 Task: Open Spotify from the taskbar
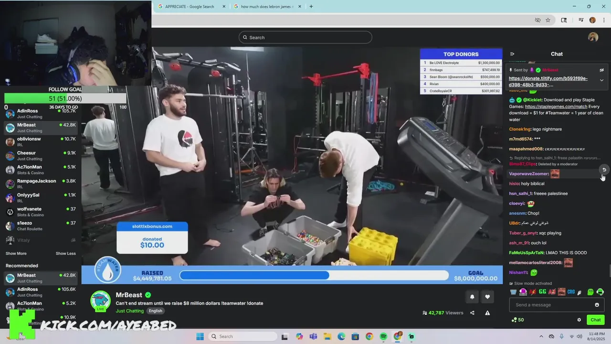click(x=383, y=336)
